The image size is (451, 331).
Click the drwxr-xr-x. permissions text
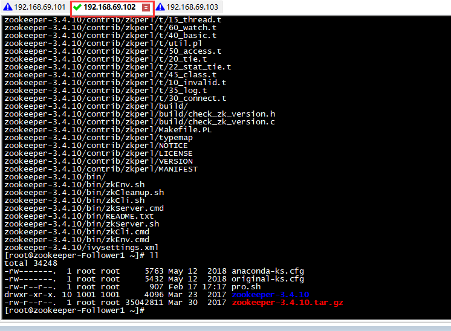30,295
